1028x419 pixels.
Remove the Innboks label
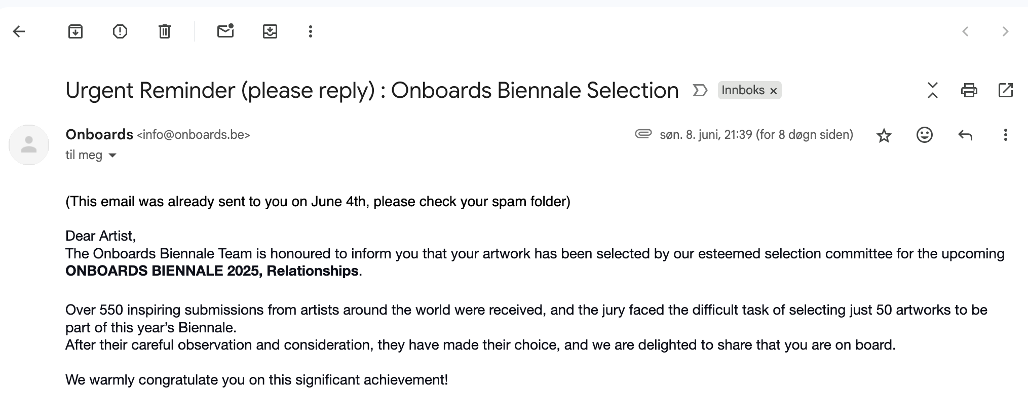774,91
